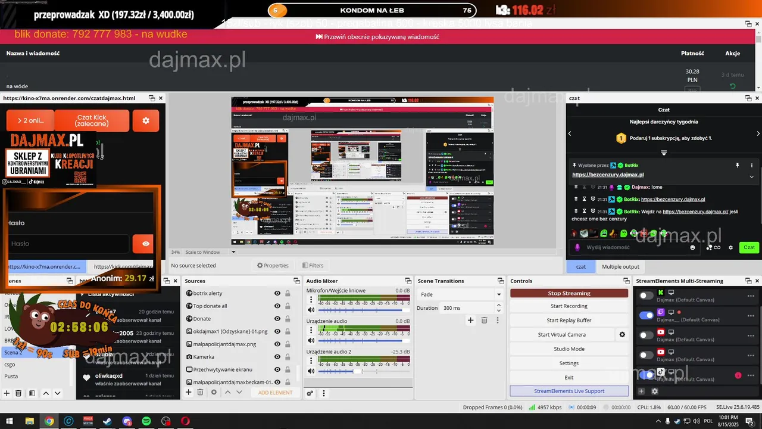The height and width of the screenshot is (429, 762).
Task: Open the Fade transition dropdown
Action: tap(460, 294)
